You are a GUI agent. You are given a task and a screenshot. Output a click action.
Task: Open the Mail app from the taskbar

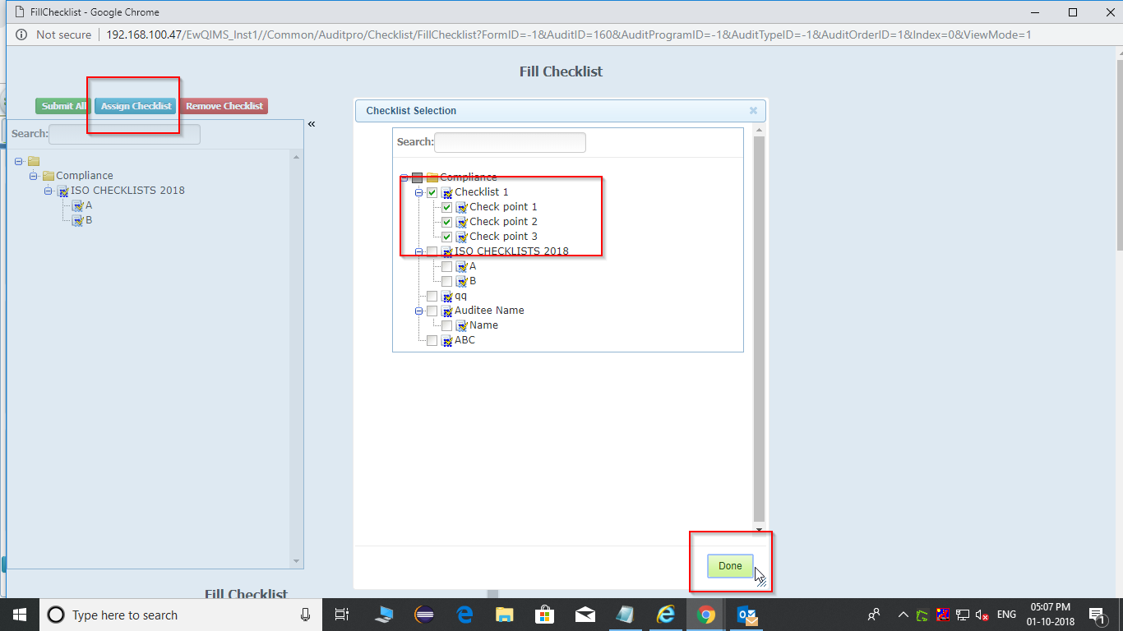point(585,615)
